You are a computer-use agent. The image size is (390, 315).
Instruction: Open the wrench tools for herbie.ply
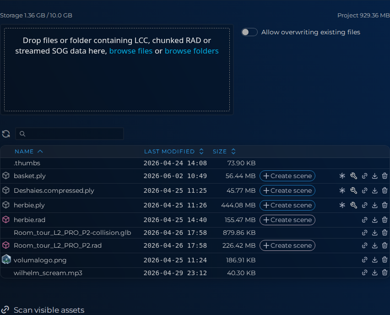pyautogui.click(x=353, y=205)
